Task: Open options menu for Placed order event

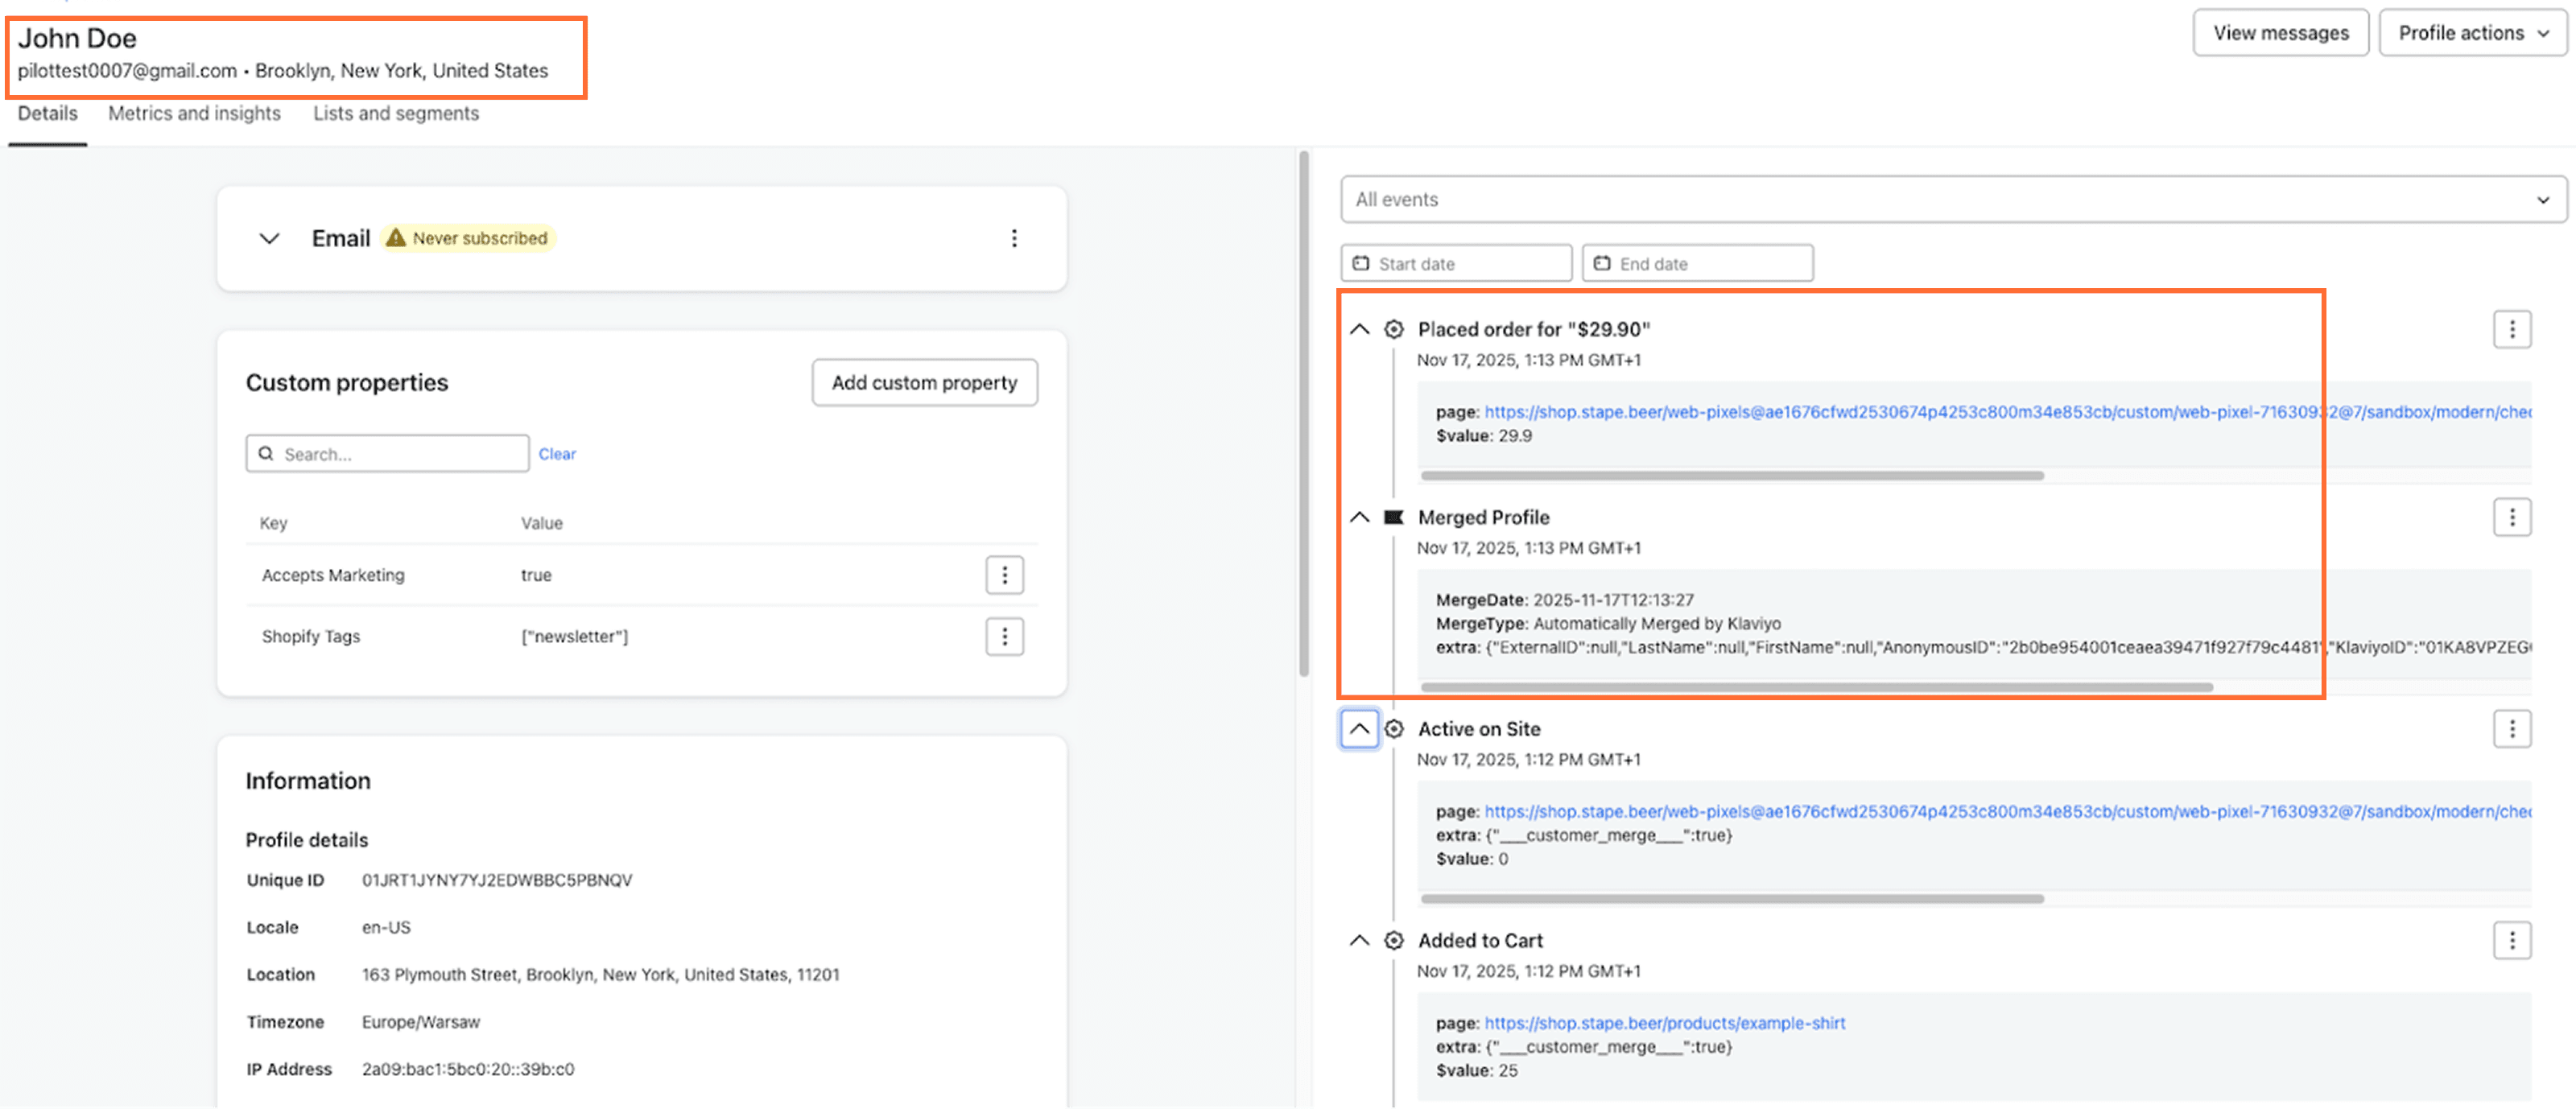Action: click(2511, 329)
